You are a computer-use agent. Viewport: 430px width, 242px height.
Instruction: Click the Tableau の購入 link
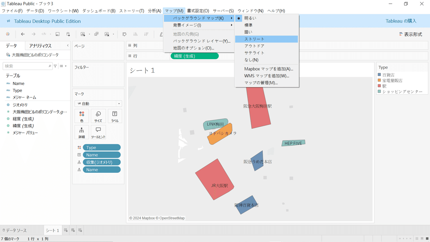(401, 21)
